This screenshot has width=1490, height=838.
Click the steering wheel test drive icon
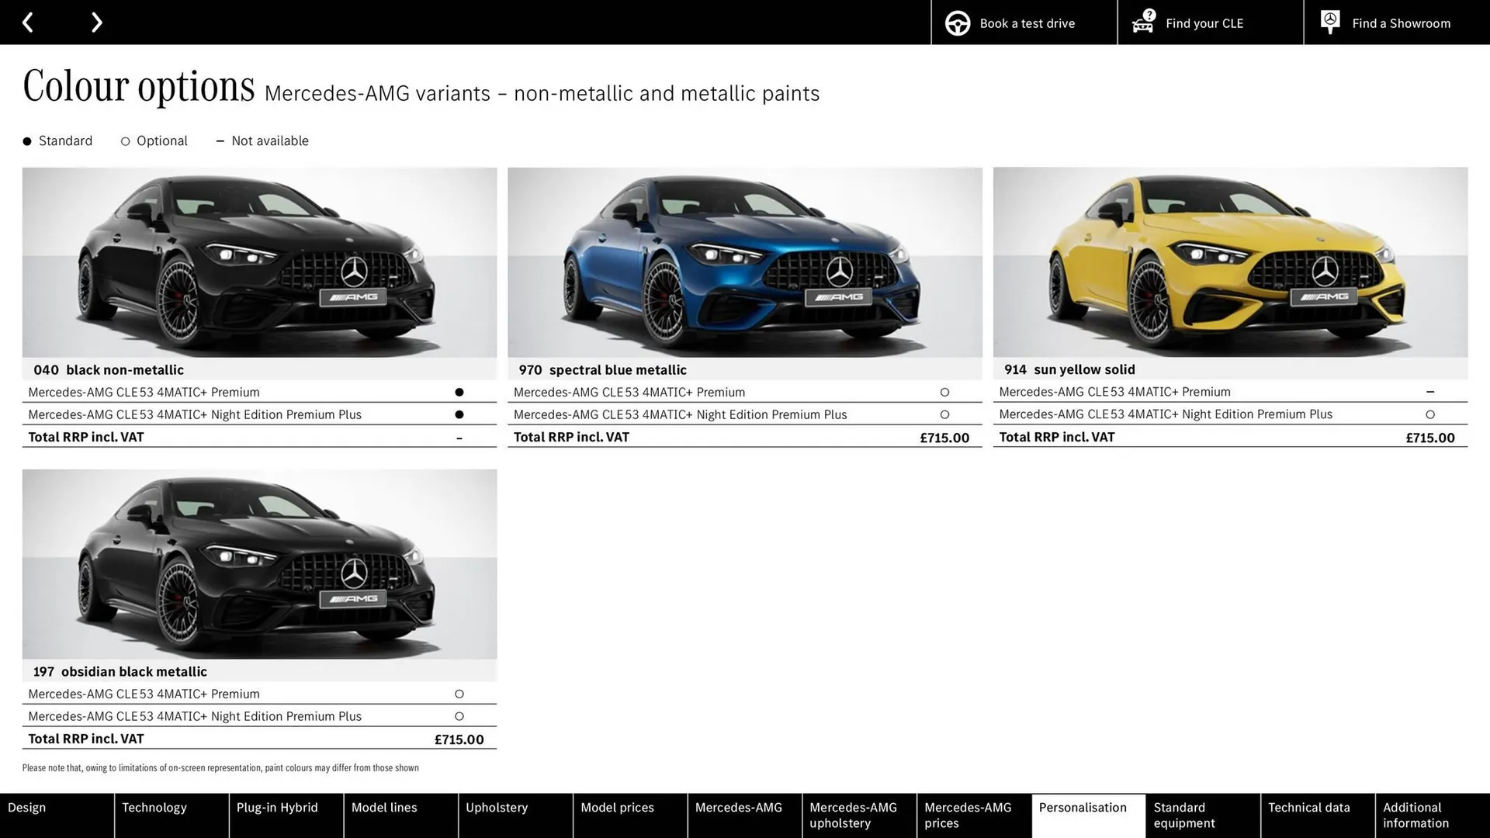(x=957, y=23)
